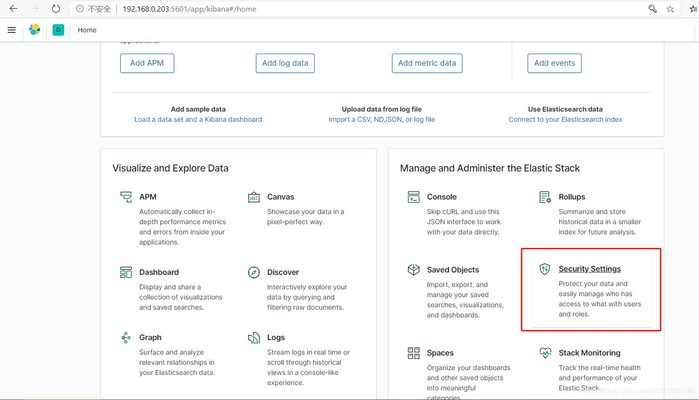The height and width of the screenshot is (400, 699).
Task: Open Load a data set and Kibana dashboard link
Action: click(198, 119)
